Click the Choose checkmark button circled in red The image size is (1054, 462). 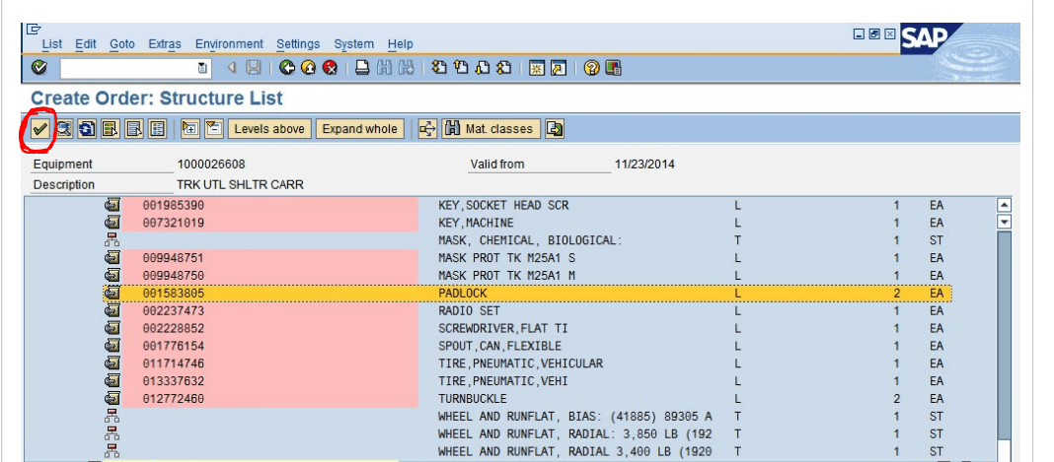click(39, 129)
